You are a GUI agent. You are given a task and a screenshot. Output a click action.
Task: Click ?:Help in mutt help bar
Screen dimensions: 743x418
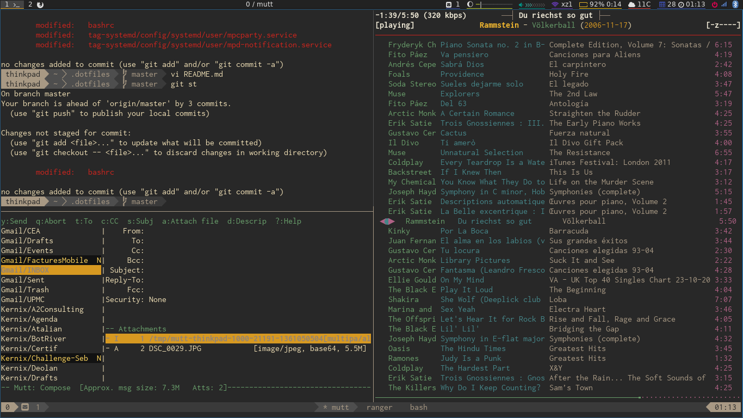click(288, 221)
